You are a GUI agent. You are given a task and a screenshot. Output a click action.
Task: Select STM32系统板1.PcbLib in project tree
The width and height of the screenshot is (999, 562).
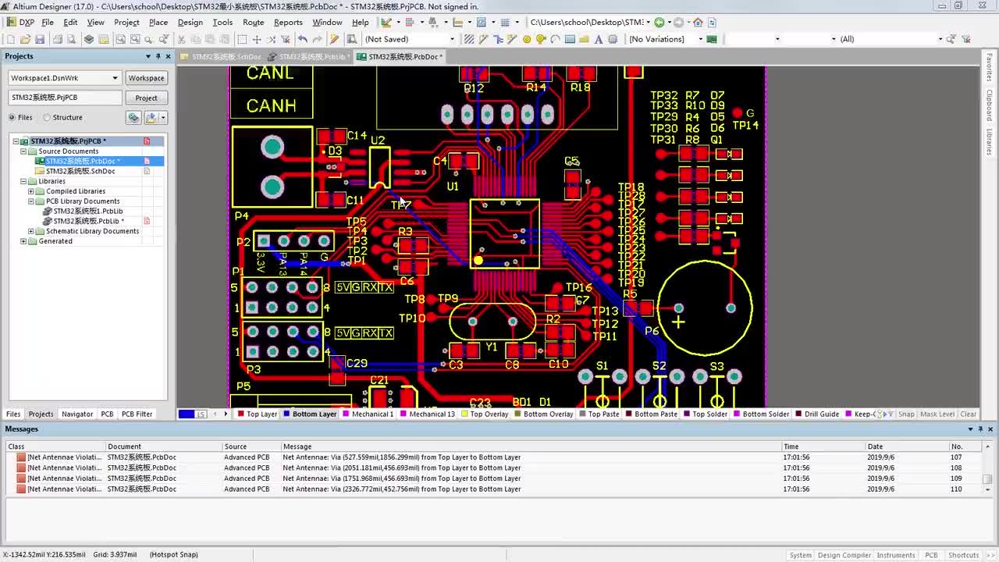click(x=87, y=212)
